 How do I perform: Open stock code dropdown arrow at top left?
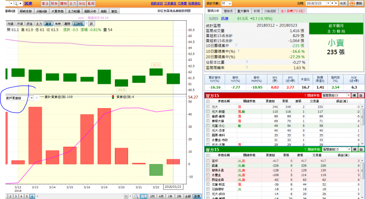pyautogui.click(x=11, y=4)
